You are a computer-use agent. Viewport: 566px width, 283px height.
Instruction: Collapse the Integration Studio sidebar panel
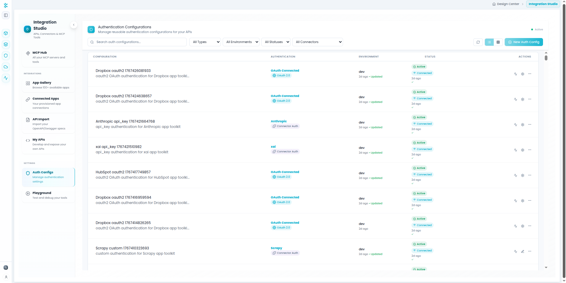pyautogui.click(x=74, y=25)
